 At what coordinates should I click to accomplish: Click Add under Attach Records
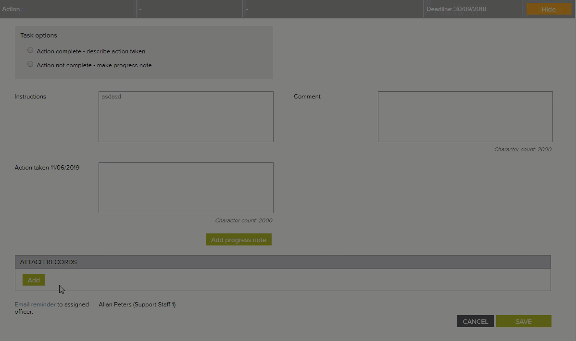tap(34, 280)
